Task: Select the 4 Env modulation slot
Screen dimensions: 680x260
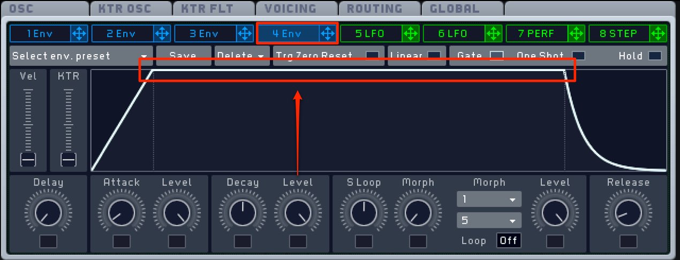Action: pyautogui.click(x=289, y=34)
